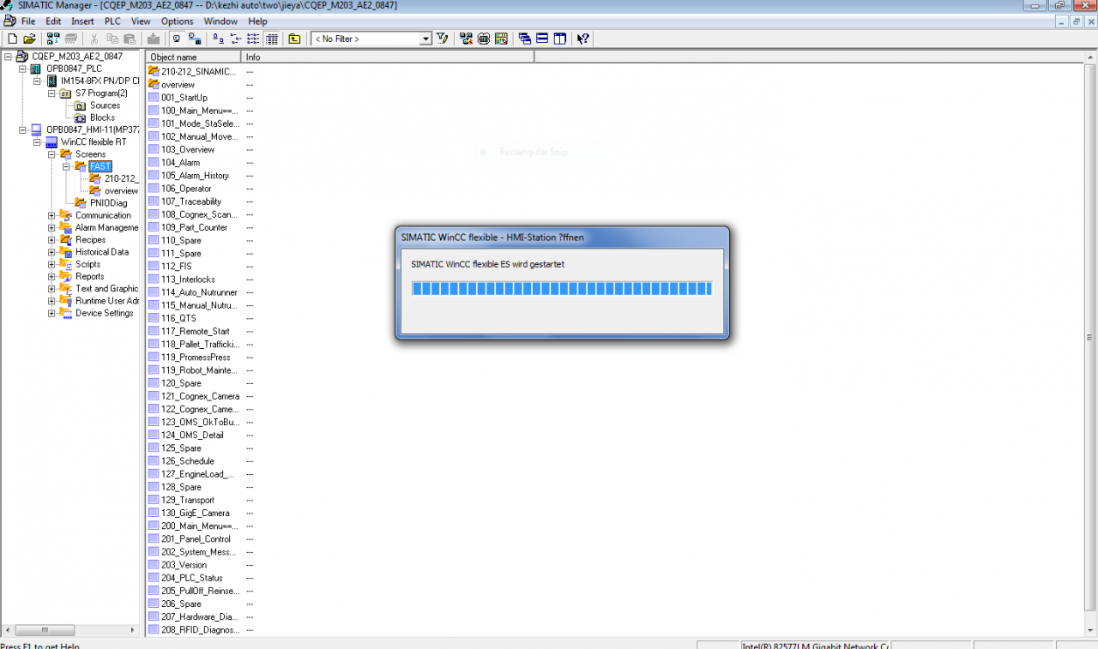Click the filter funnel icon

coord(443,39)
